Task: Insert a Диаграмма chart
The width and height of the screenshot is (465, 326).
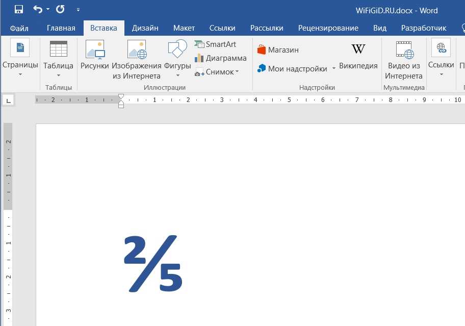Action: [220, 58]
